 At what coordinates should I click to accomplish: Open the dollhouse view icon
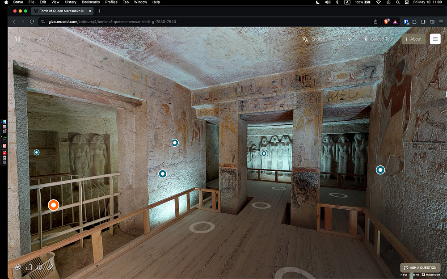(18, 267)
